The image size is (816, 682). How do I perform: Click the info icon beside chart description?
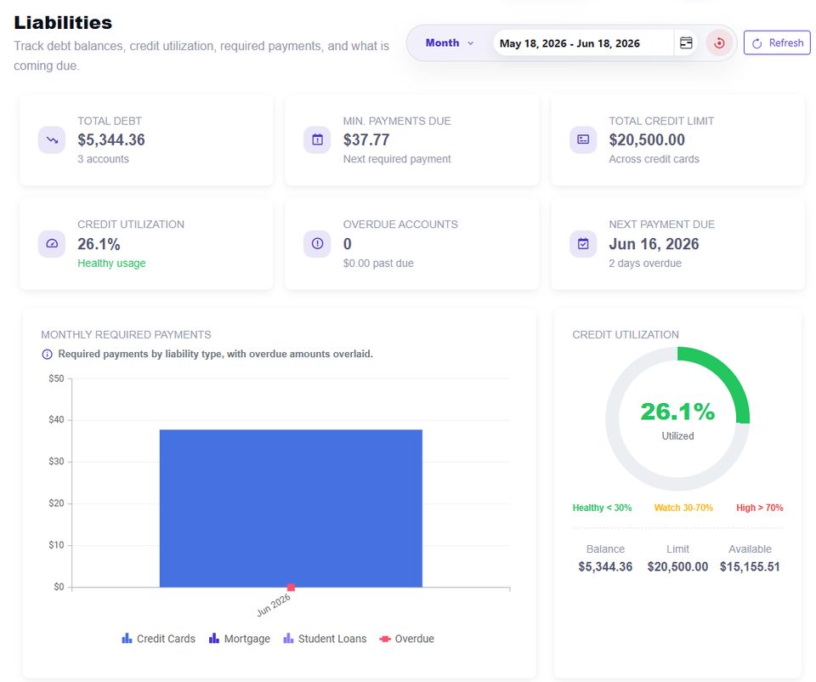(47, 355)
